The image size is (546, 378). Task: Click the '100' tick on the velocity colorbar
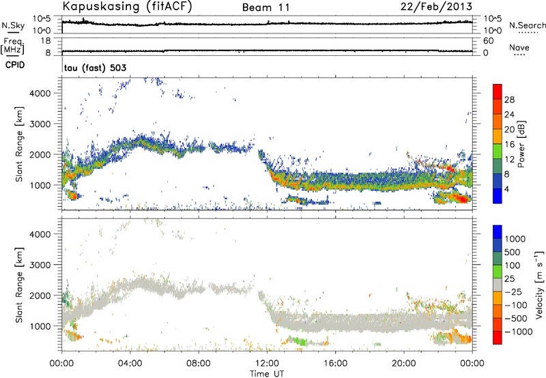pos(512,265)
